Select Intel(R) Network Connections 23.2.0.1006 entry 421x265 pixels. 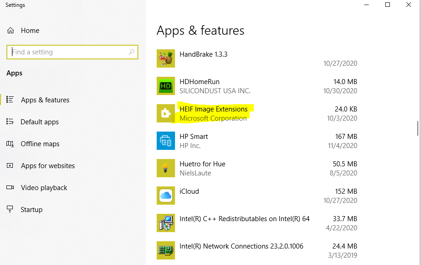[241, 246]
